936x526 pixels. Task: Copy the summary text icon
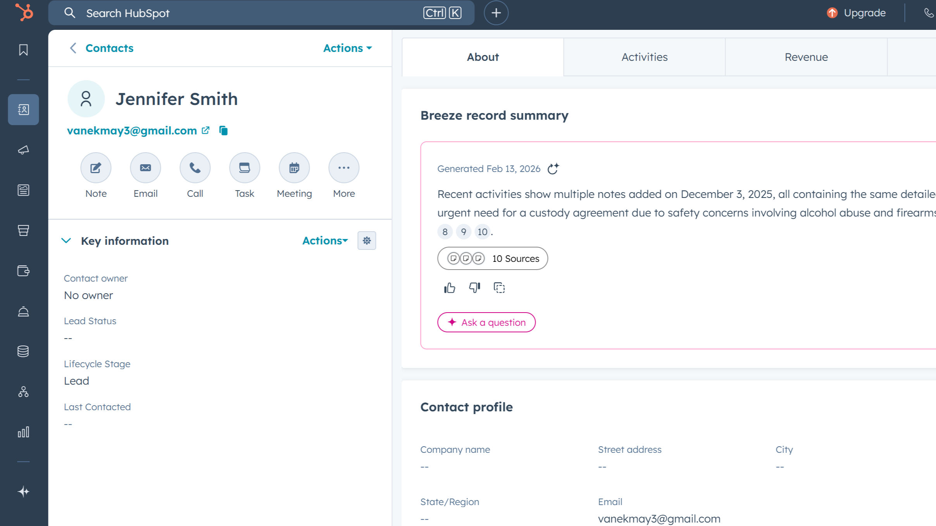click(x=499, y=288)
